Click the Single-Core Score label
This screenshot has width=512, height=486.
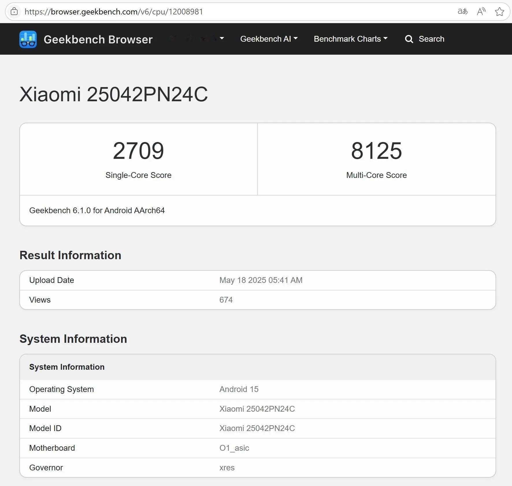coord(138,175)
